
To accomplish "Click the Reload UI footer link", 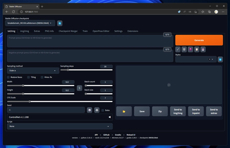I will point(131,135).
